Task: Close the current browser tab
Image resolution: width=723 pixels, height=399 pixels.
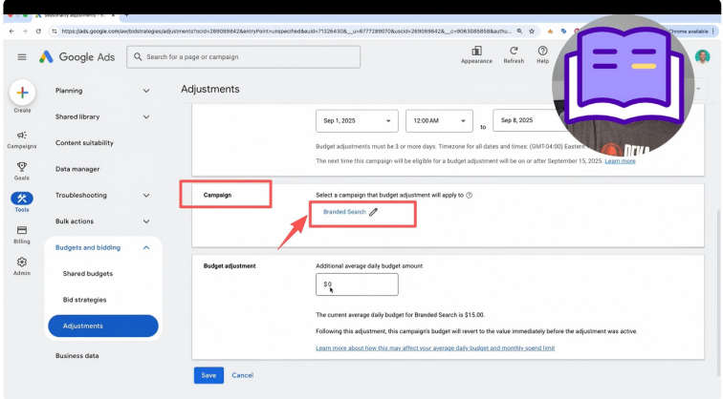Action: tap(113, 15)
